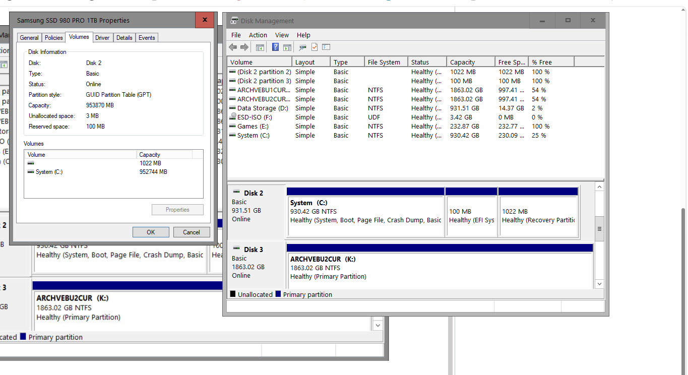Switch to the Details tab
This screenshot has width=688, height=375.
point(124,38)
